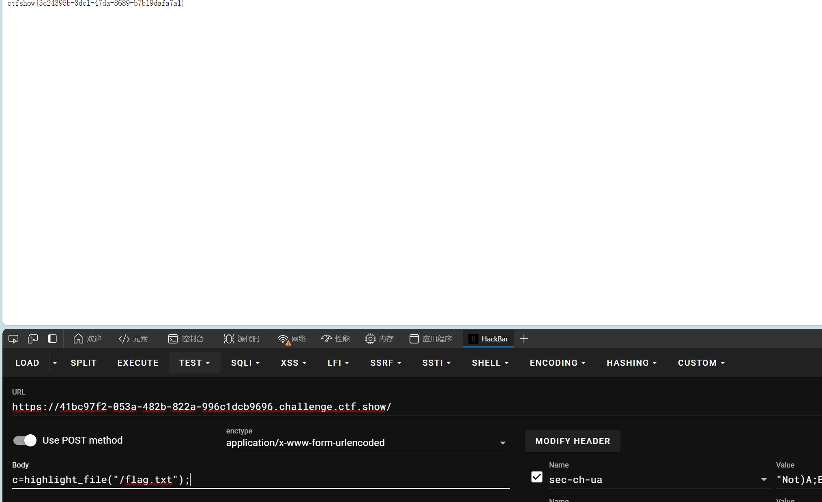Open the Sources bug icon tab
822x502 pixels.
point(241,339)
